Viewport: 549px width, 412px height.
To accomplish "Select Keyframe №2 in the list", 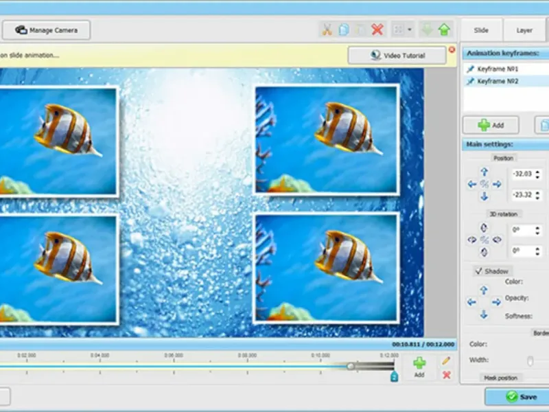I will pos(506,81).
